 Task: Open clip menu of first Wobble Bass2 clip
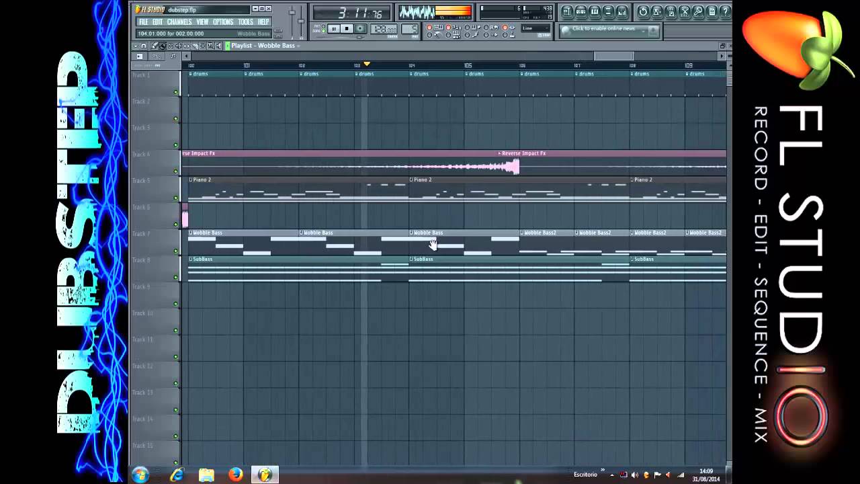point(521,233)
